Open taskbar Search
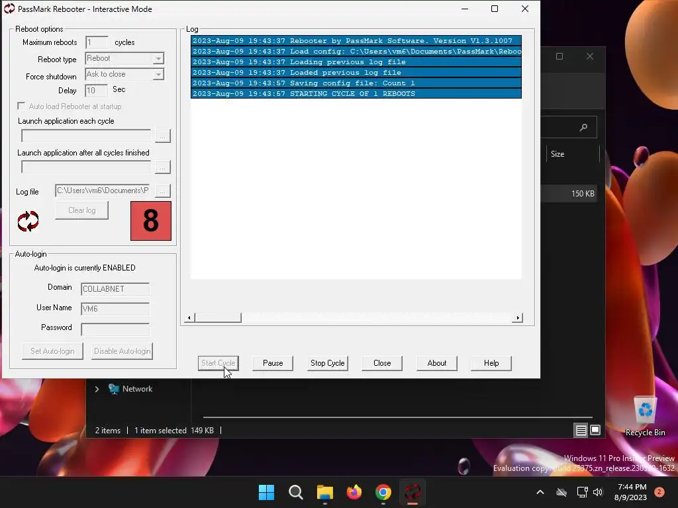The height and width of the screenshot is (508, 678). click(x=296, y=492)
